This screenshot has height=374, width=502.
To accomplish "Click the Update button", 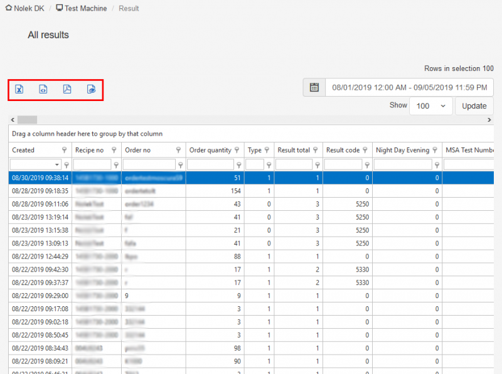I will pos(474,106).
